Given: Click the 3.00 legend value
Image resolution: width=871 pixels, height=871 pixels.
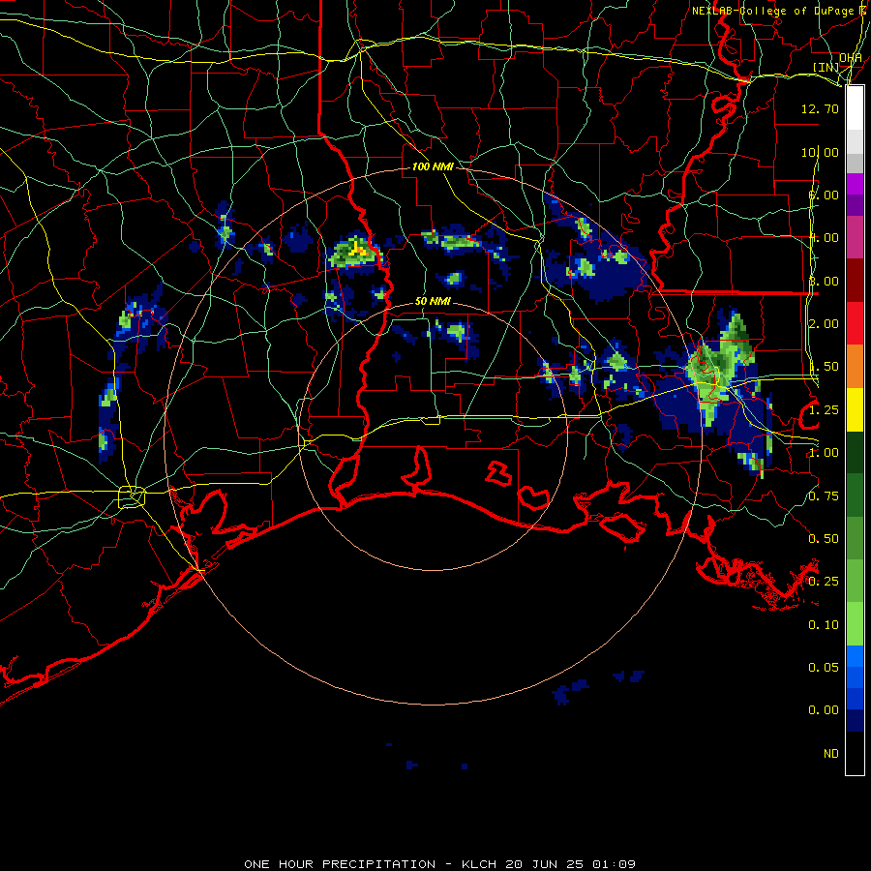Looking at the screenshot, I should [824, 281].
